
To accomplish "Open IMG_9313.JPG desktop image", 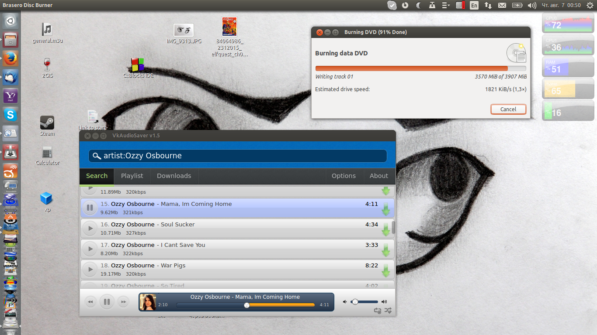I will pyautogui.click(x=184, y=34).
